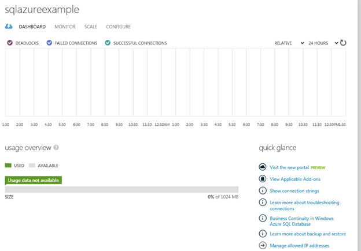Click the gray Available legend swatch
This screenshot has height=251, width=361.
[x=32, y=166]
